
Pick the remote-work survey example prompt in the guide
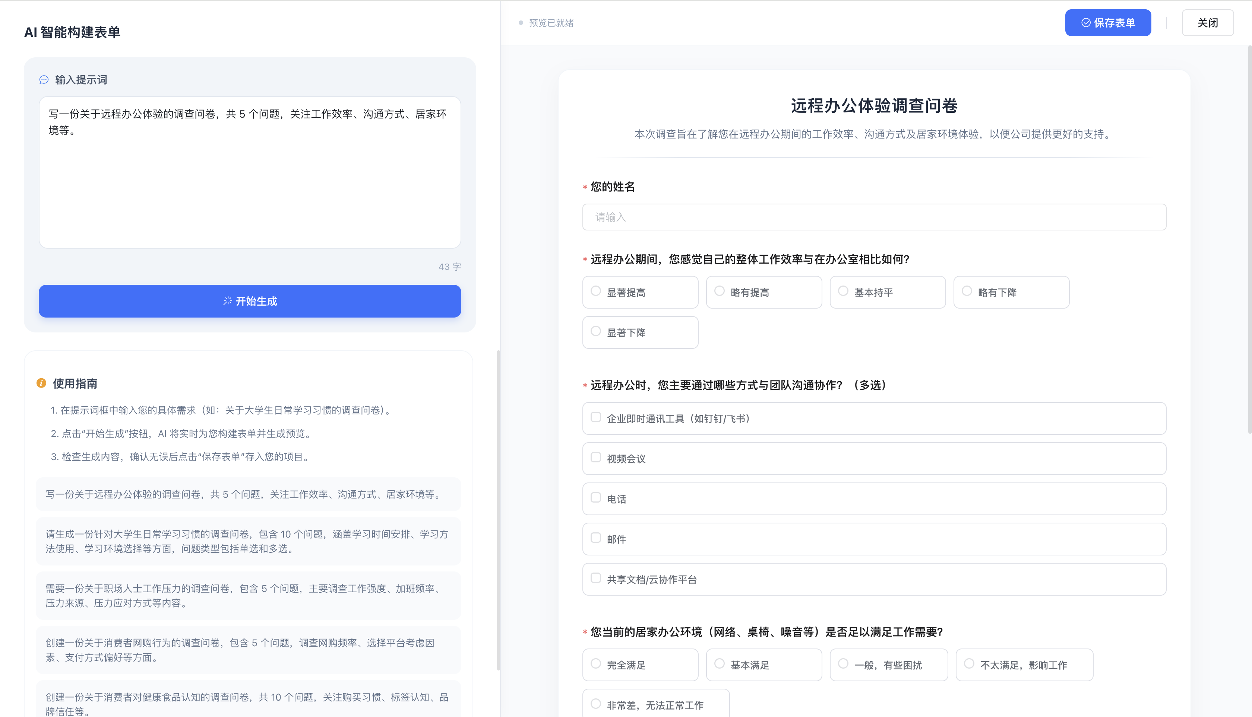(x=249, y=494)
